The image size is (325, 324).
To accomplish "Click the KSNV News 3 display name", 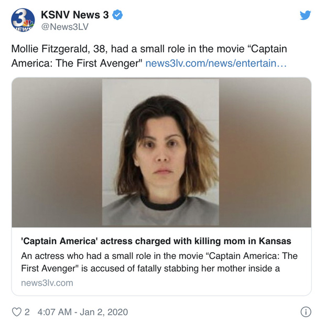I will click(75, 15).
